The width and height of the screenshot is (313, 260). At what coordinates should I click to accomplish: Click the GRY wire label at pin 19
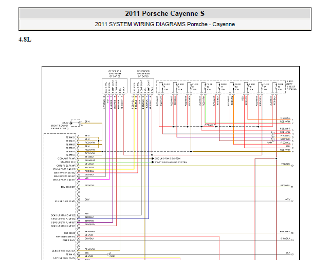coord(87,199)
